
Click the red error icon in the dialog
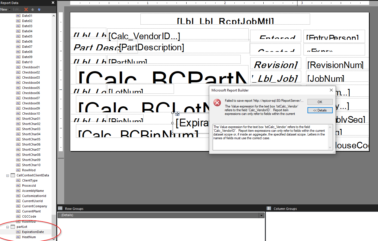coord(218,102)
